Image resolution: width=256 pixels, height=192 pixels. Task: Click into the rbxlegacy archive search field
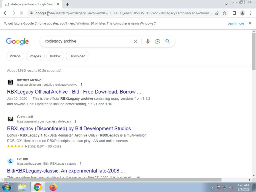tap(88, 41)
